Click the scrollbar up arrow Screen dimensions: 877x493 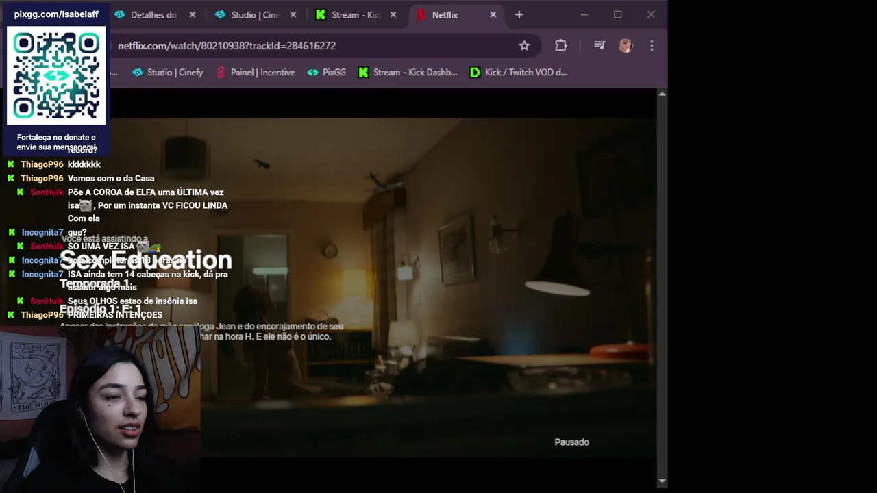pos(662,94)
